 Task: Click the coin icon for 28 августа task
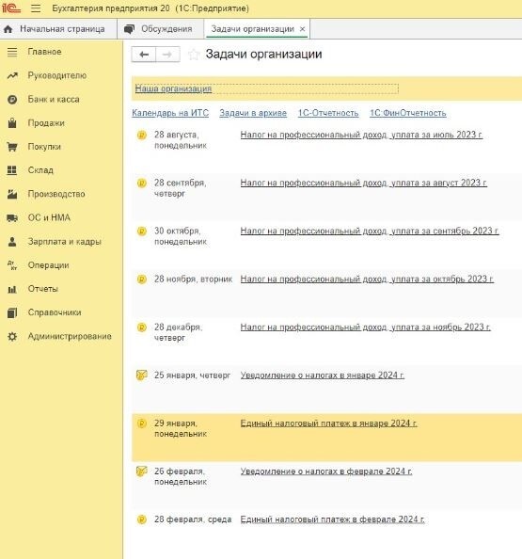tap(142, 136)
